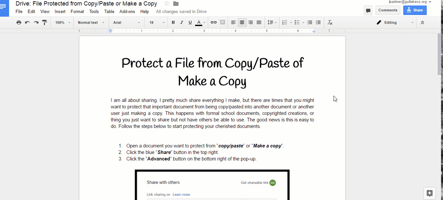Click the Redo arrow icon

(36, 23)
